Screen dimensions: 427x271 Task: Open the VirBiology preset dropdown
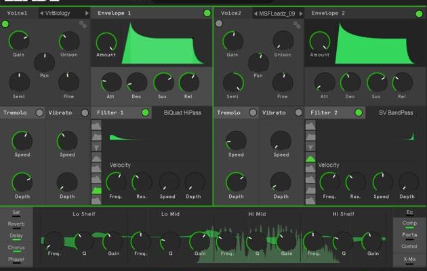click(64, 14)
